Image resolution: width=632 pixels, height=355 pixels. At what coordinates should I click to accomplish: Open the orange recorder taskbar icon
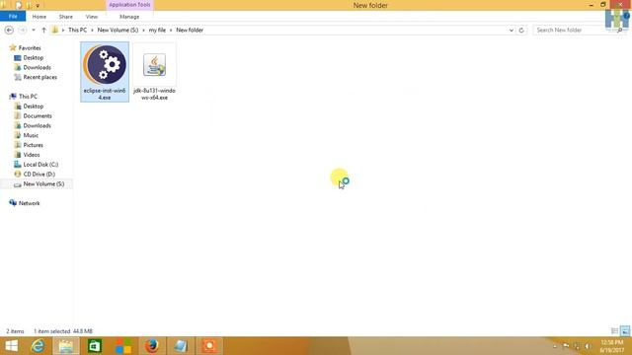209,346
